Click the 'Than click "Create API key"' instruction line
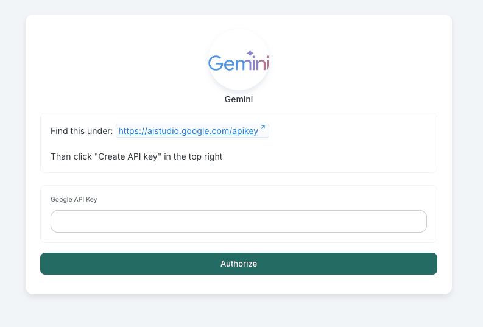 click(x=136, y=156)
